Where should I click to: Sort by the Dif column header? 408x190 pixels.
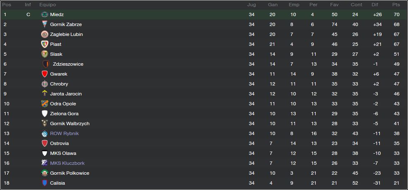click(375, 5)
